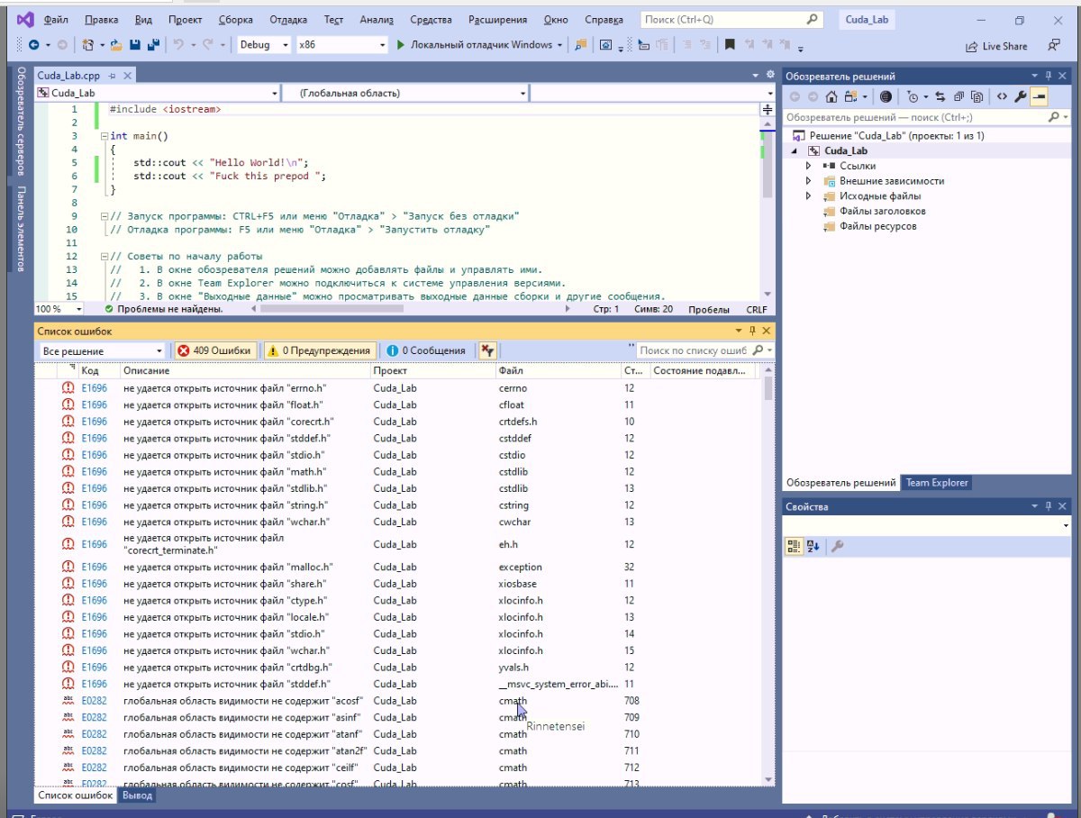The image size is (1081, 818).
Task: Open Live Share
Action: (995, 46)
